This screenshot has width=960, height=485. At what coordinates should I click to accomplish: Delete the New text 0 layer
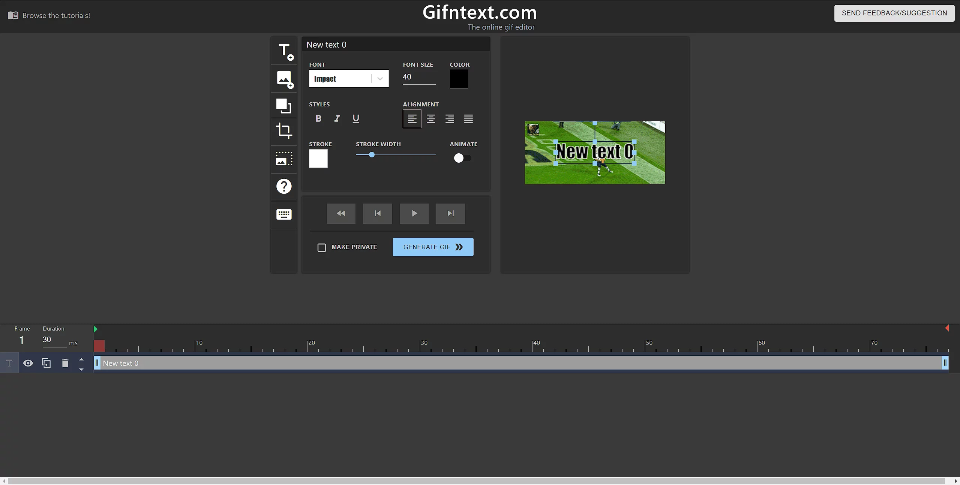coord(65,363)
